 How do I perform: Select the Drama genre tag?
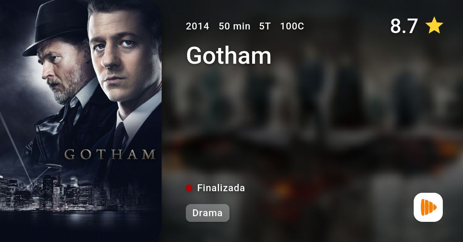point(207,213)
